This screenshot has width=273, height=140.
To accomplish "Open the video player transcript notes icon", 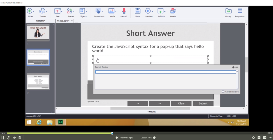I will pos(20,138).
